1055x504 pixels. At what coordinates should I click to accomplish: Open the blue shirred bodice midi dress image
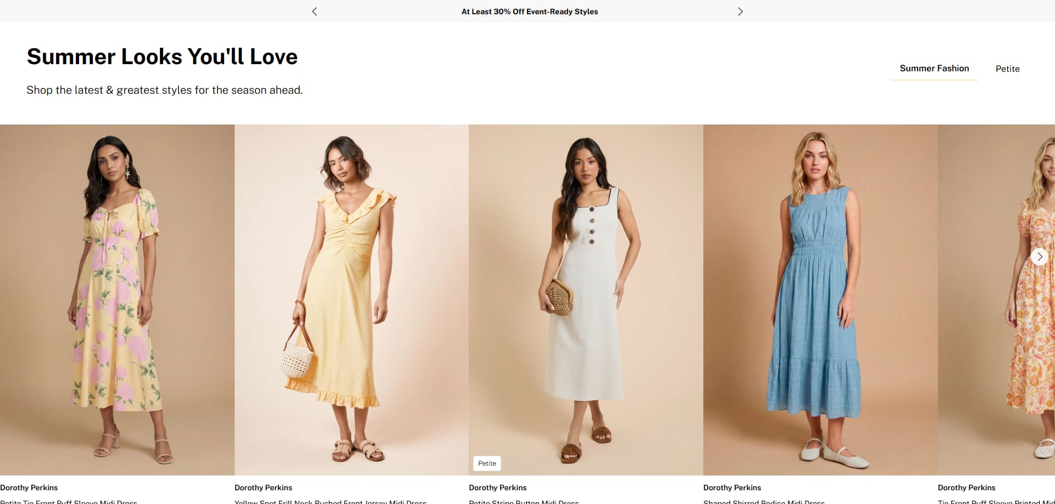[x=820, y=299]
